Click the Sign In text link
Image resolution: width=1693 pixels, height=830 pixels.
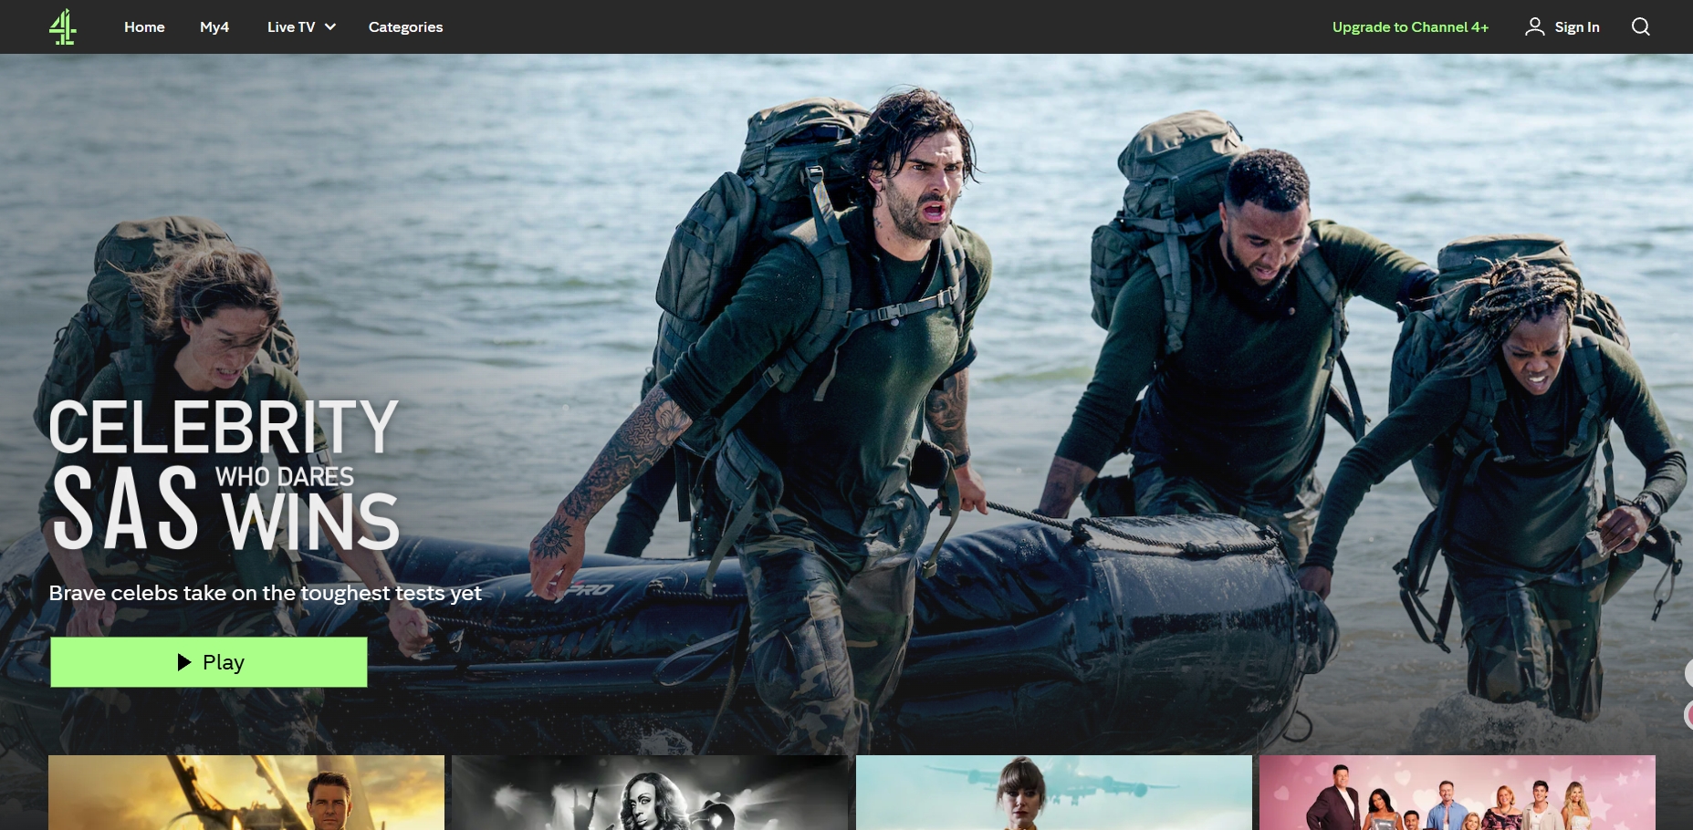pos(1576,27)
